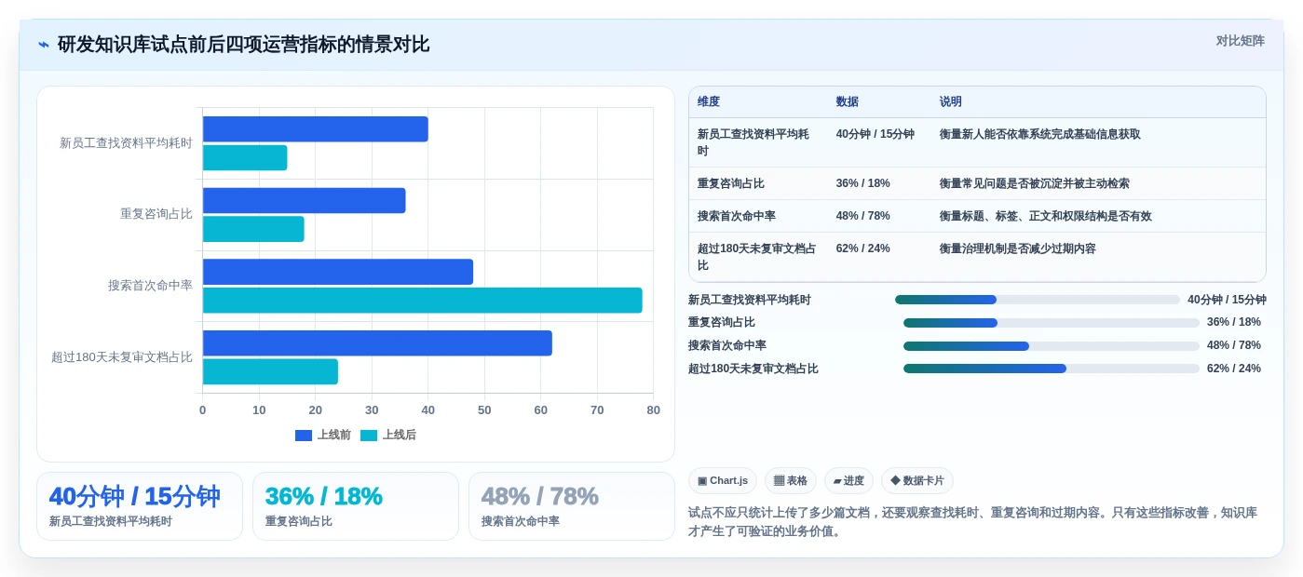Toggle the 上线前 legend blue swatch
The width and height of the screenshot is (1303, 577).
pyautogui.click(x=304, y=436)
